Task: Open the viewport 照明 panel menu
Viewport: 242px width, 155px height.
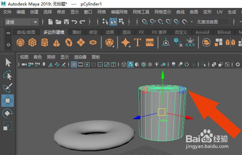Action: (51, 57)
